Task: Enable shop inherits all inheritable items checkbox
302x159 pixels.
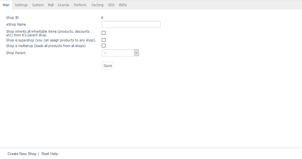Action: click(103, 33)
